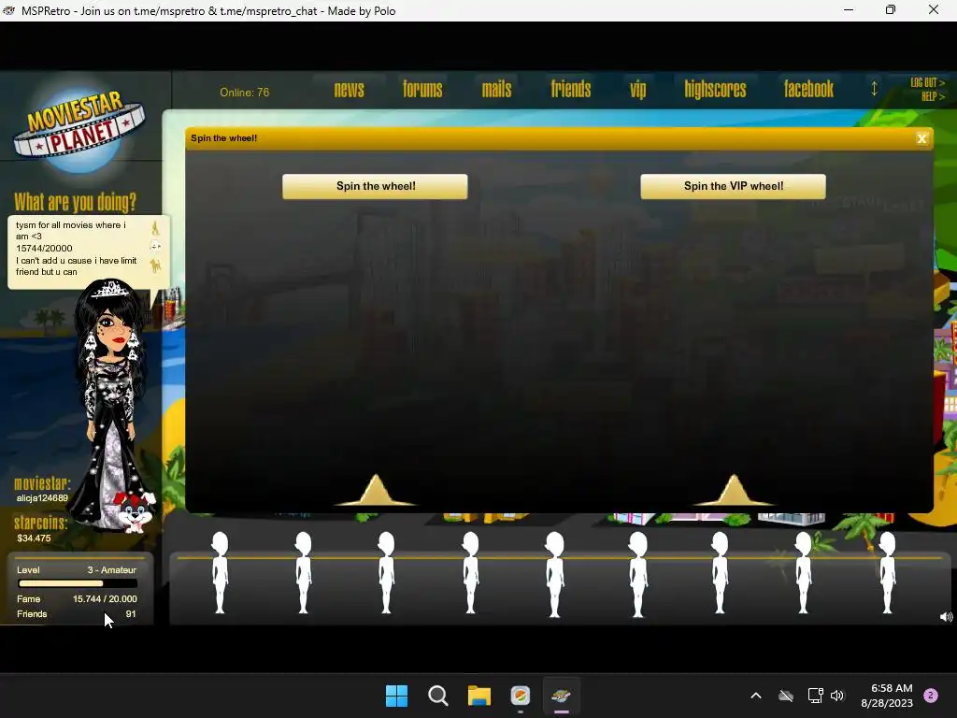Click the round orange-green app icon in the taskbar
This screenshot has height=718, width=957.
[x=520, y=696]
